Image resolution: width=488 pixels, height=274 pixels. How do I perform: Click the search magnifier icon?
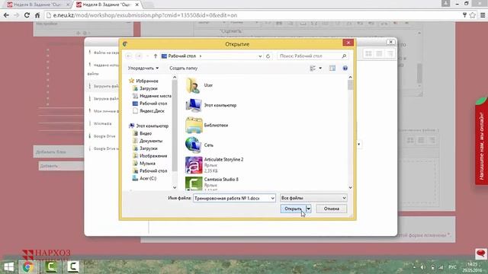[x=344, y=56]
